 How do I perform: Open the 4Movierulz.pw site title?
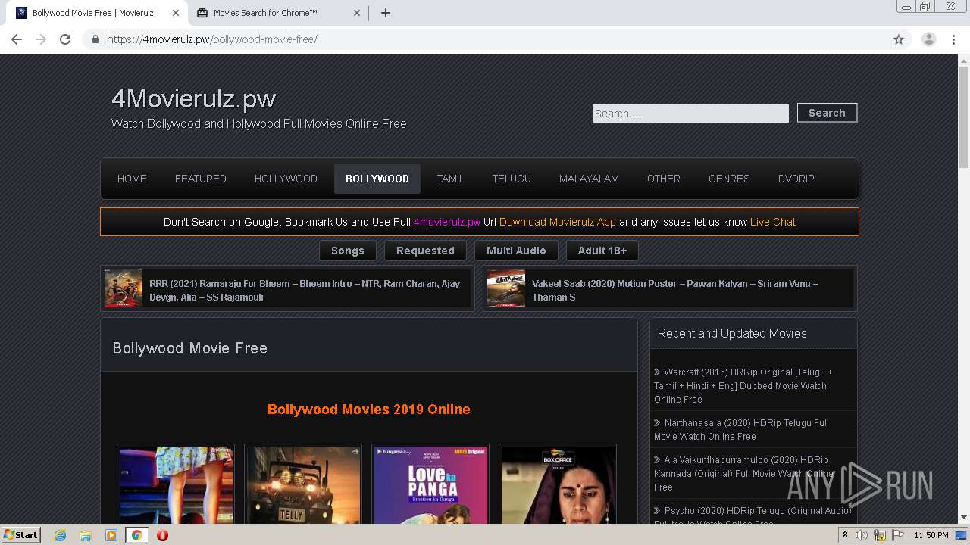[194, 98]
